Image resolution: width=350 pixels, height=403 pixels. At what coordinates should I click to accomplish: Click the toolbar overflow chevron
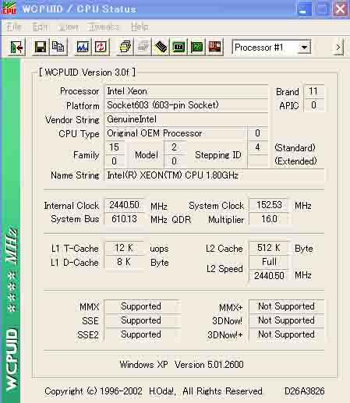pos(338,48)
